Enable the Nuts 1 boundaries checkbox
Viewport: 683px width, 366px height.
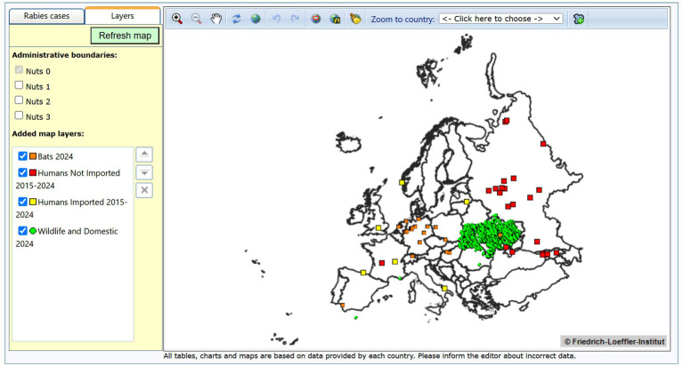[x=19, y=84]
